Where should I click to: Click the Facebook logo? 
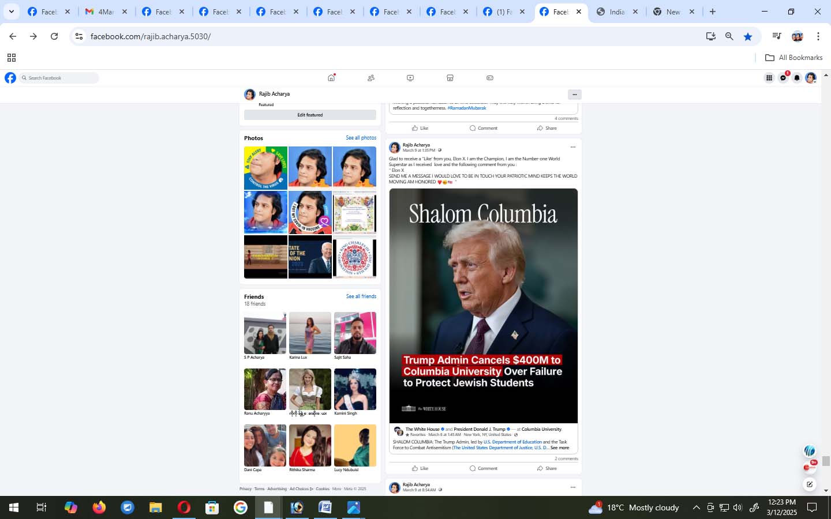coord(10,78)
